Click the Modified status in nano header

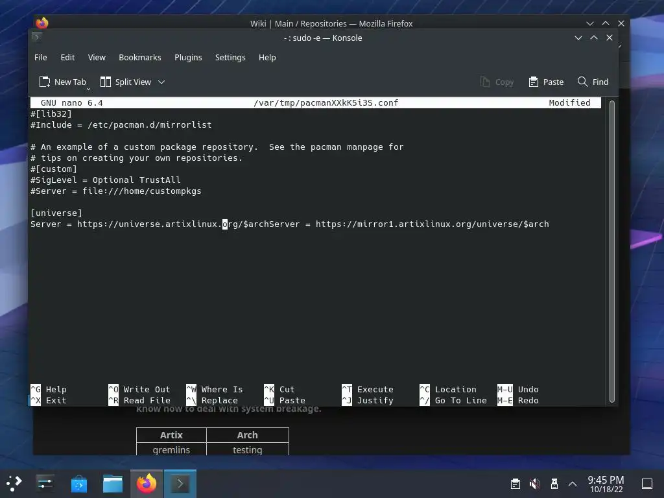[569, 103]
